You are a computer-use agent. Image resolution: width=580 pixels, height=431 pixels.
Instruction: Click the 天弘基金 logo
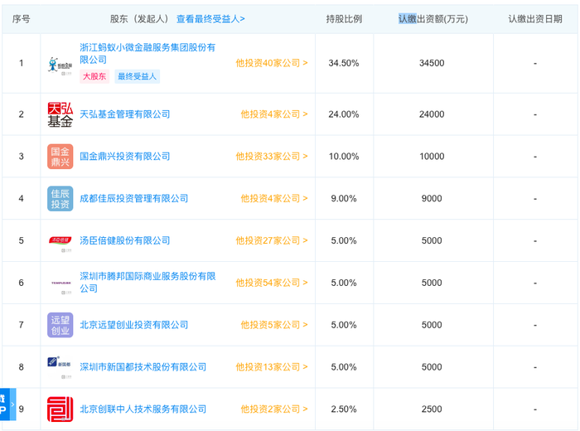coord(60,114)
